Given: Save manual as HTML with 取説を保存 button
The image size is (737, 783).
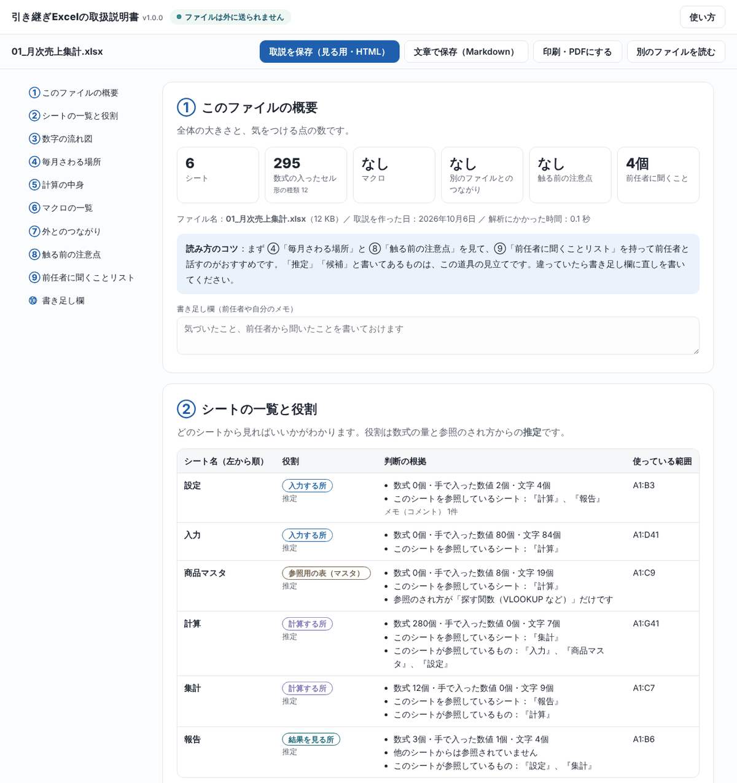Looking at the screenshot, I should coord(329,52).
